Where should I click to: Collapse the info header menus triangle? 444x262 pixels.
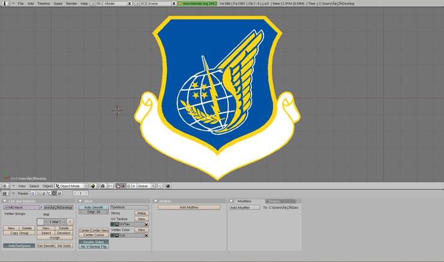(13, 4)
